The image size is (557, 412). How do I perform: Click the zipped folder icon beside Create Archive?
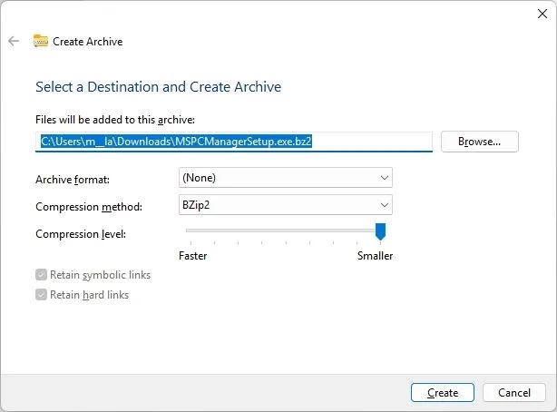pos(41,41)
